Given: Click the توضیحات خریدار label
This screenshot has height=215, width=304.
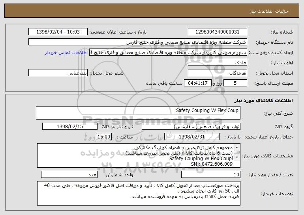Looking at the screenshot, I should point(277,194).
